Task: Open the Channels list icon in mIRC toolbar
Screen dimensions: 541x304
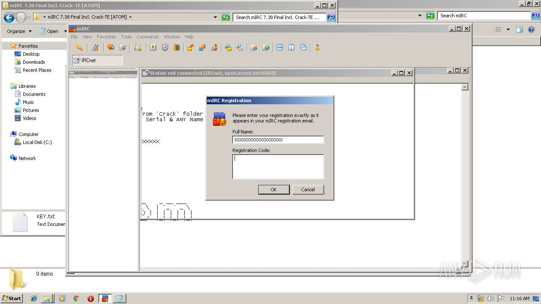Action: 123,47
